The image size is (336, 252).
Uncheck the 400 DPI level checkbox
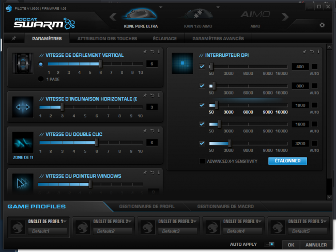pyautogui.click(x=202, y=67)
